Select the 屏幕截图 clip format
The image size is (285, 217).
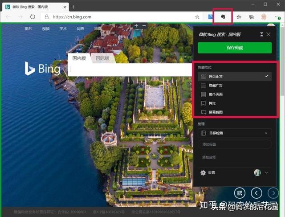(x=235, y=112)
